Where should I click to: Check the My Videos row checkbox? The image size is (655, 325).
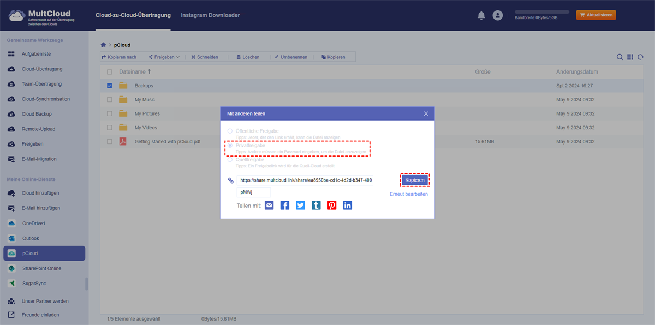(110, 128)
